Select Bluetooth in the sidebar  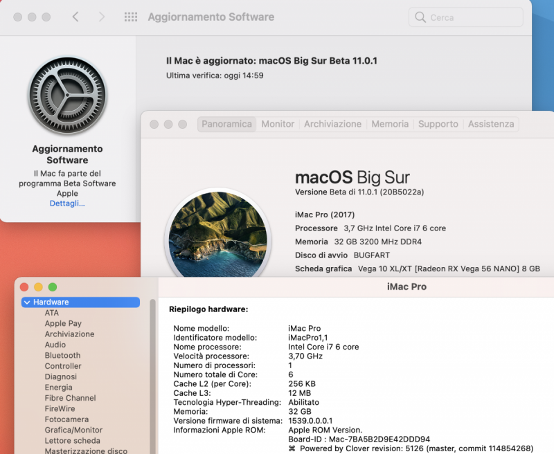click(x=62, y=355)
